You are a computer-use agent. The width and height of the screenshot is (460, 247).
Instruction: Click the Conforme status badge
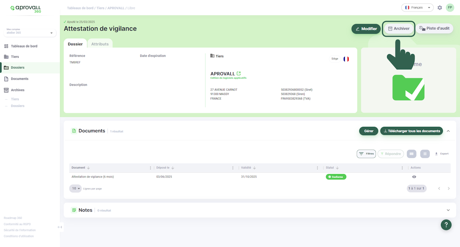click(x=336, y=177)
